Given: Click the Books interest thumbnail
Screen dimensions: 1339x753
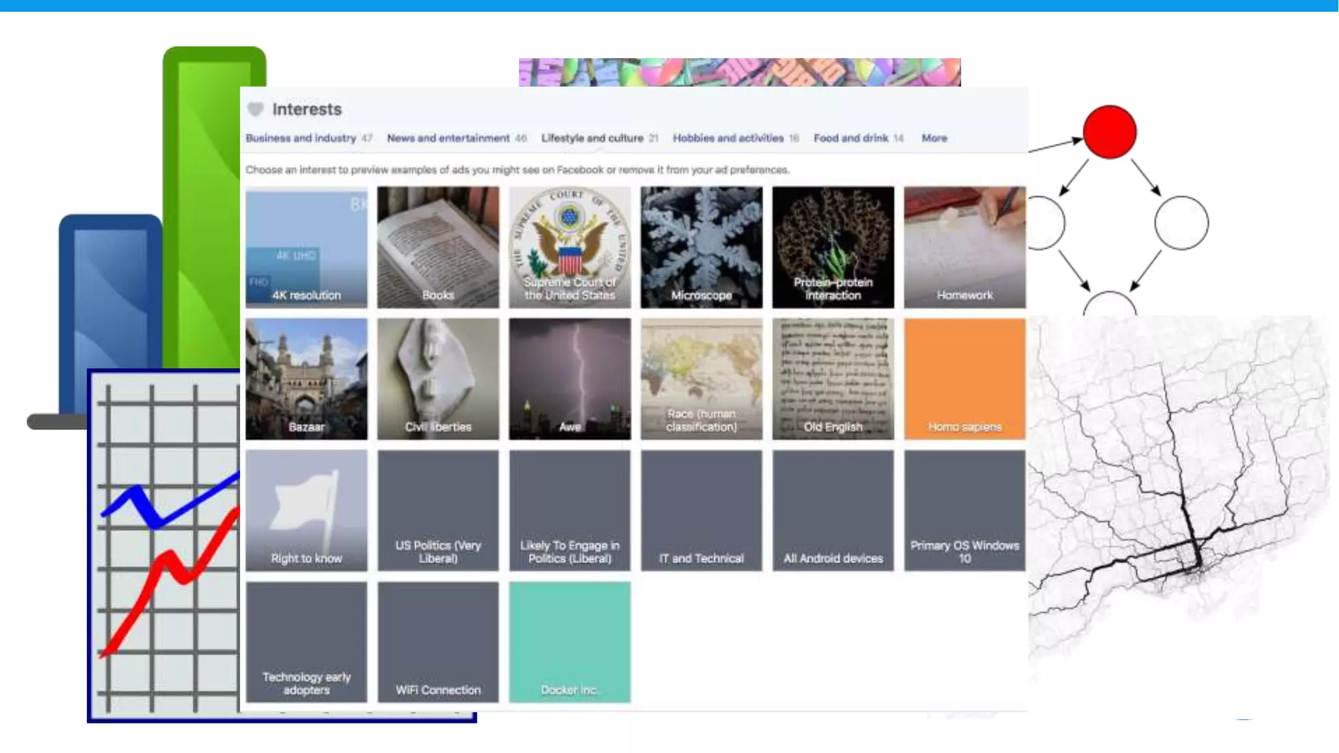Looking at the screenshot, I should point(437,247).
